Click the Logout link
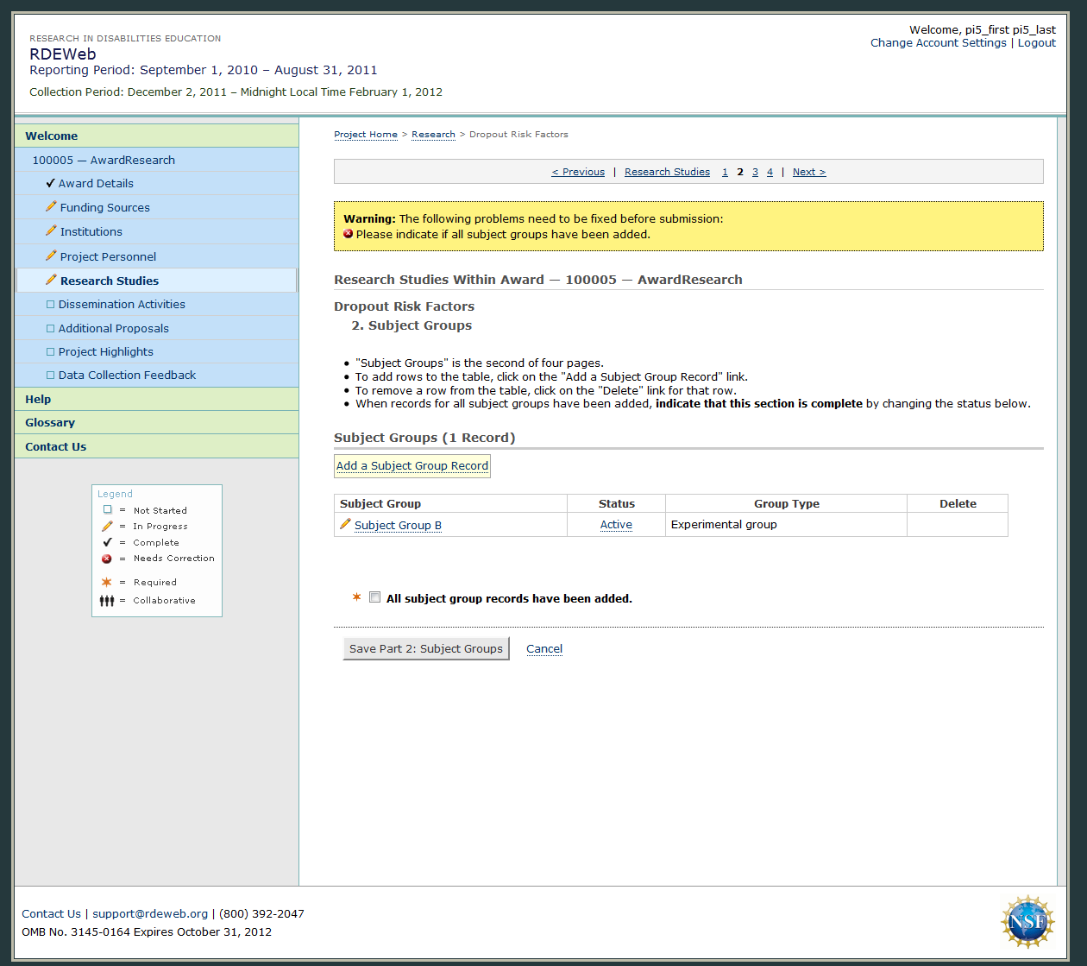The width and height of the screenshot is (1087, 966). (x=1036, y=42)
